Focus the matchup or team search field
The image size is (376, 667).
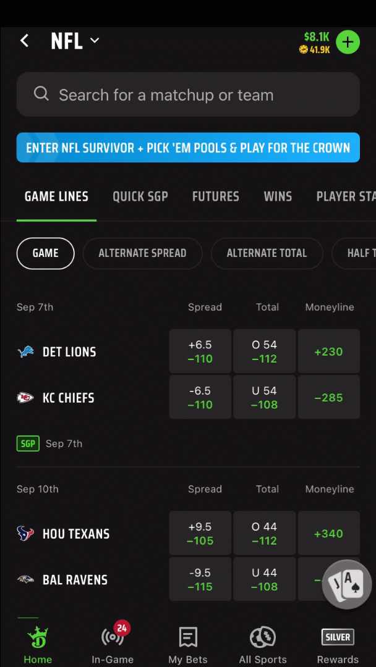point(188,94)
